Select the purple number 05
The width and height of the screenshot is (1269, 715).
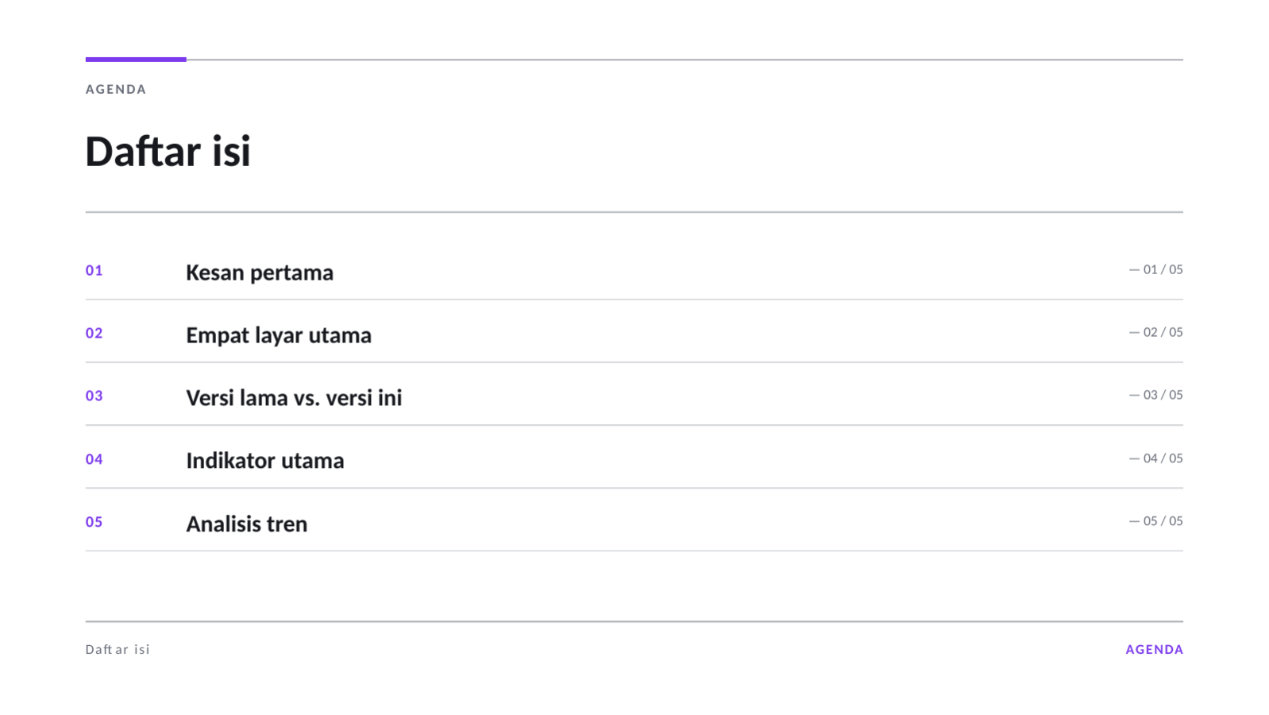pos(94,522)
